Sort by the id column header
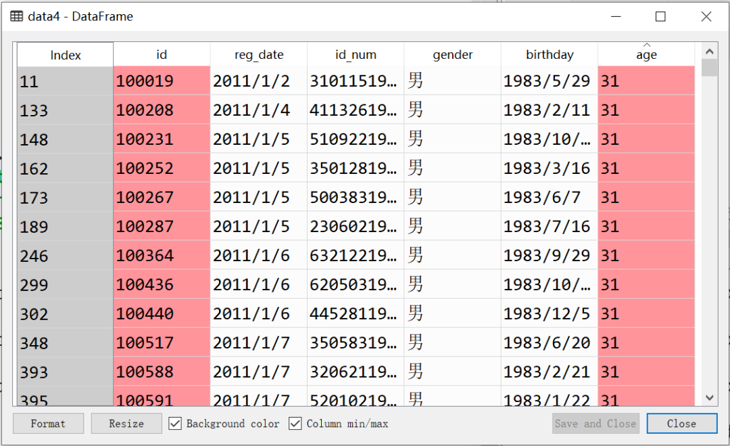The image size is (730, 446). pos(162,55)
